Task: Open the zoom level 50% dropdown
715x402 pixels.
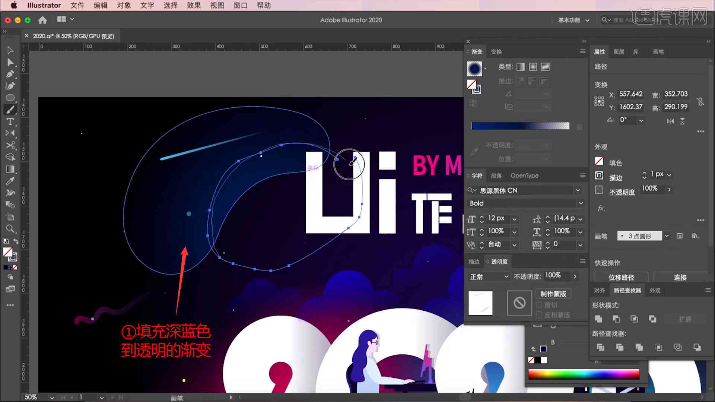Action: click(52, 397)
